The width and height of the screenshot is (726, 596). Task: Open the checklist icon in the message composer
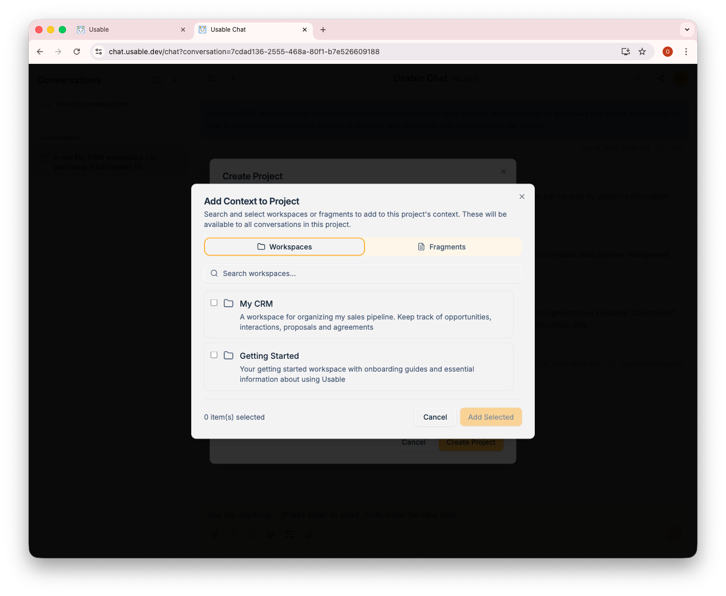290,534
